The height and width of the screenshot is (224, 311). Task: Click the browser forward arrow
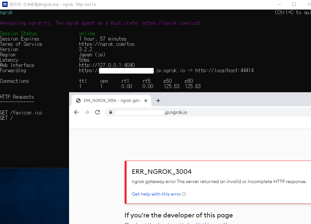[87, 112]
